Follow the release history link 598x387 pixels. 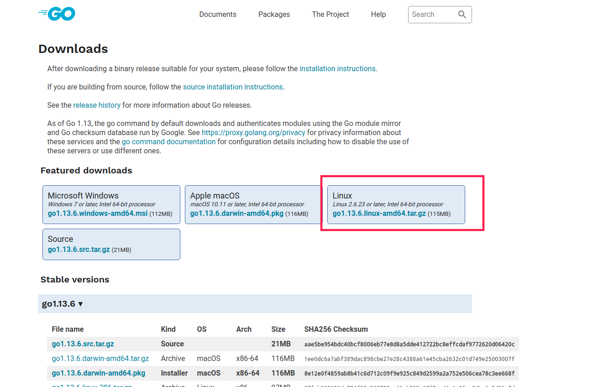coord(97,105)
